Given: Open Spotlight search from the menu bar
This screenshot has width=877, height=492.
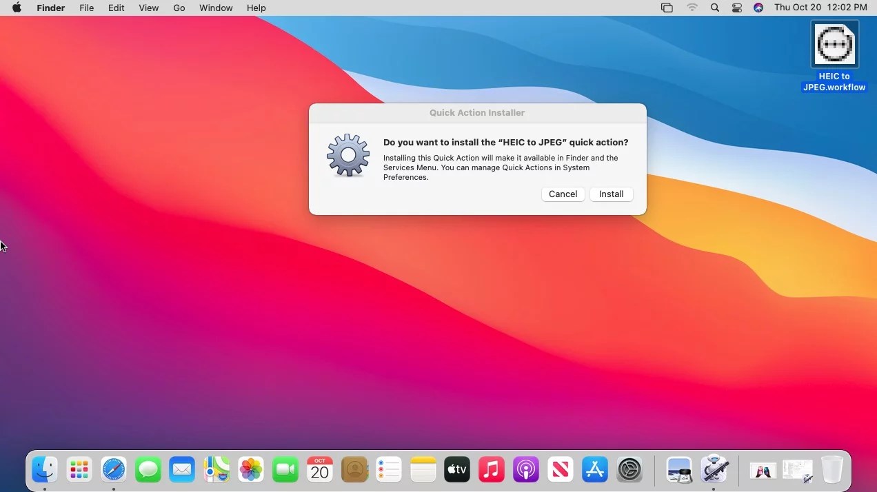Looking at the screenshot, I should (x=715, y=8).
